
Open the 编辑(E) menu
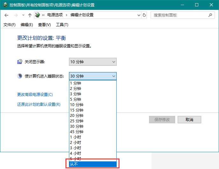click(x=27, y=25)
